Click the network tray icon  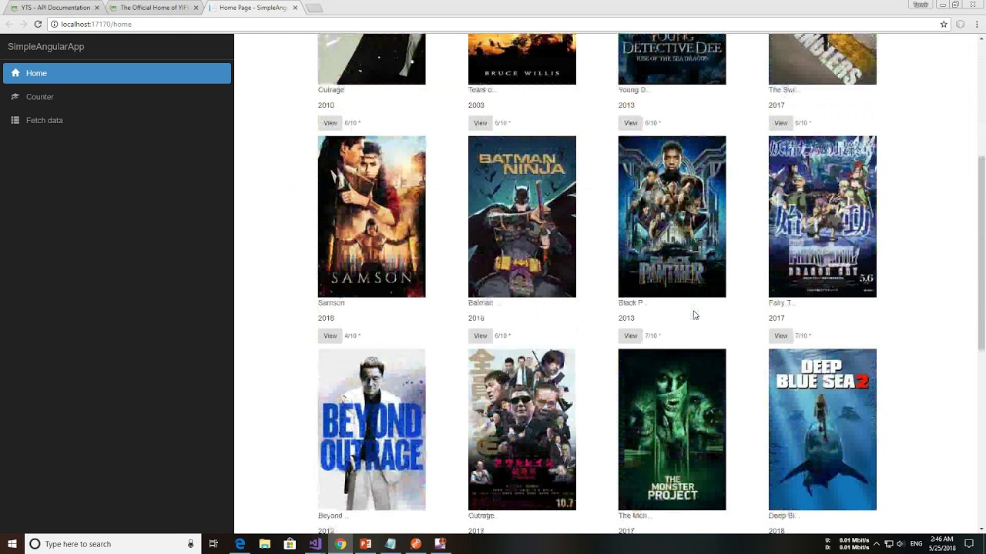click(x=888, y=544)
